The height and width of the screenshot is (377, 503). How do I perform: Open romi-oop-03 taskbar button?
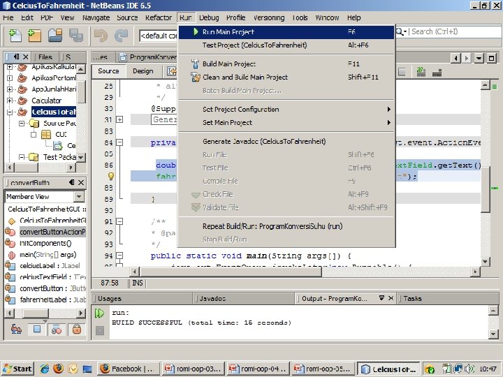coord(193,369)
